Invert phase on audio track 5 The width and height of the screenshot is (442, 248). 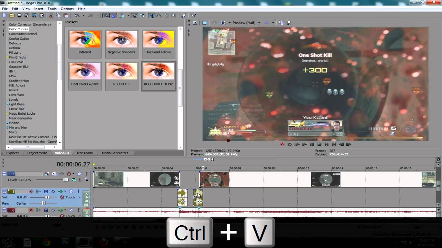[53, 192]
